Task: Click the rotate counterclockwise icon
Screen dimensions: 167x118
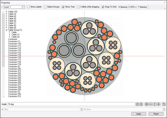Action: [141, 104]
